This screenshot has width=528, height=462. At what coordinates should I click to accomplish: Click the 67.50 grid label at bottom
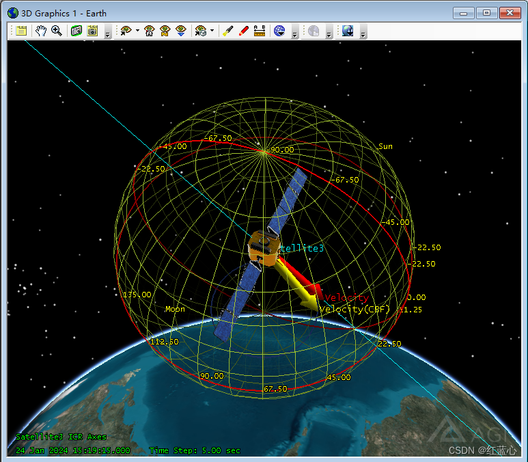point(275,389)
